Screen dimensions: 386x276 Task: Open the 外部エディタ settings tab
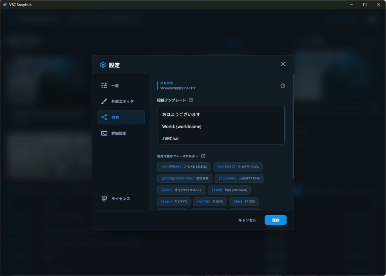click(121, 101)
